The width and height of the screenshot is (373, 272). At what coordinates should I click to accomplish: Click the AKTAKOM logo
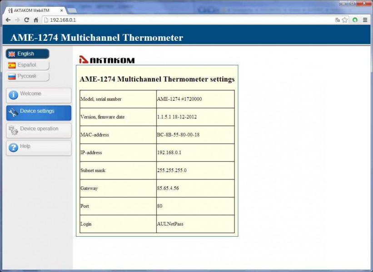[x=107, y=59]
